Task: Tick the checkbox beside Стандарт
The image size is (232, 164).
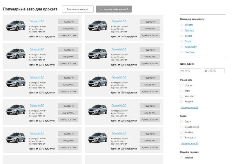Action: (x=182, y=30)
